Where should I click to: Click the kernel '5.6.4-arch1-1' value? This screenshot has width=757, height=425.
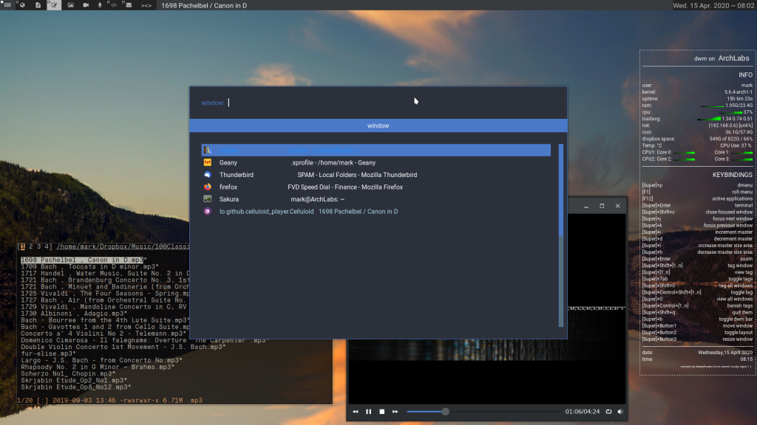739,92
